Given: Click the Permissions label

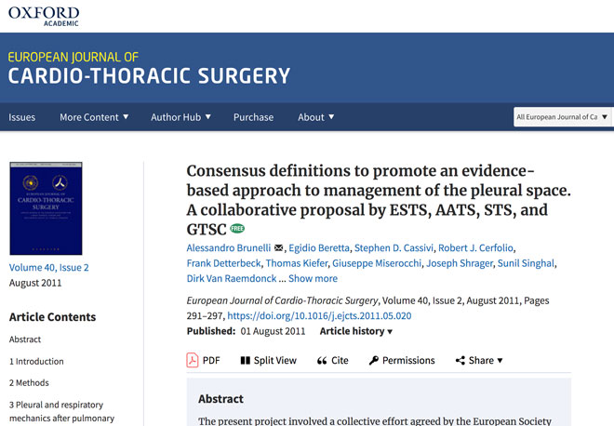Looking at the screenshot, I should point(408,360).
